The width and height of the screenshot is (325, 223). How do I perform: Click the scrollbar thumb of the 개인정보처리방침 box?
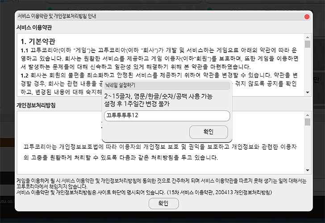click(308, 122)
